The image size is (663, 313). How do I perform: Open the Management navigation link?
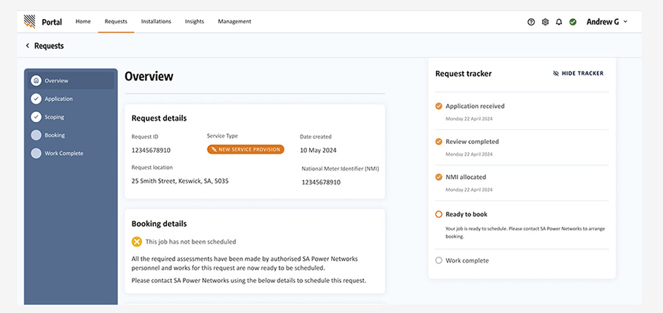pyautogui.click(x=234, y=21)
